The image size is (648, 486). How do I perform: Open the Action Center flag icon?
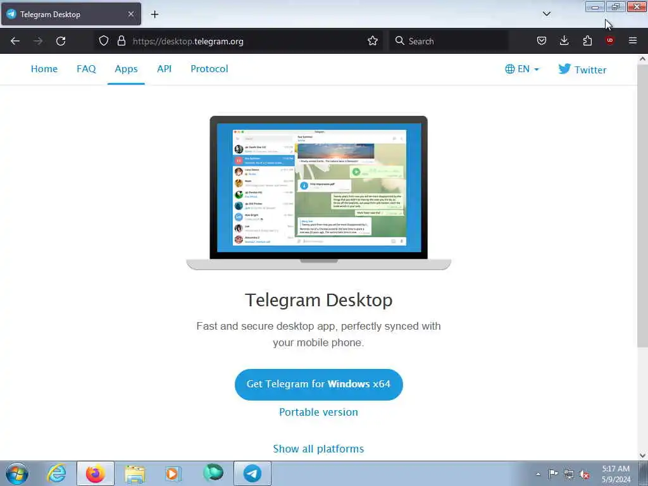(x=553, y=474)
